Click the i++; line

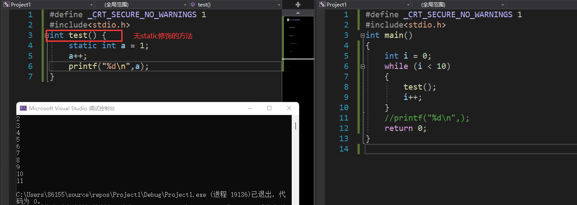click(413, 97)
